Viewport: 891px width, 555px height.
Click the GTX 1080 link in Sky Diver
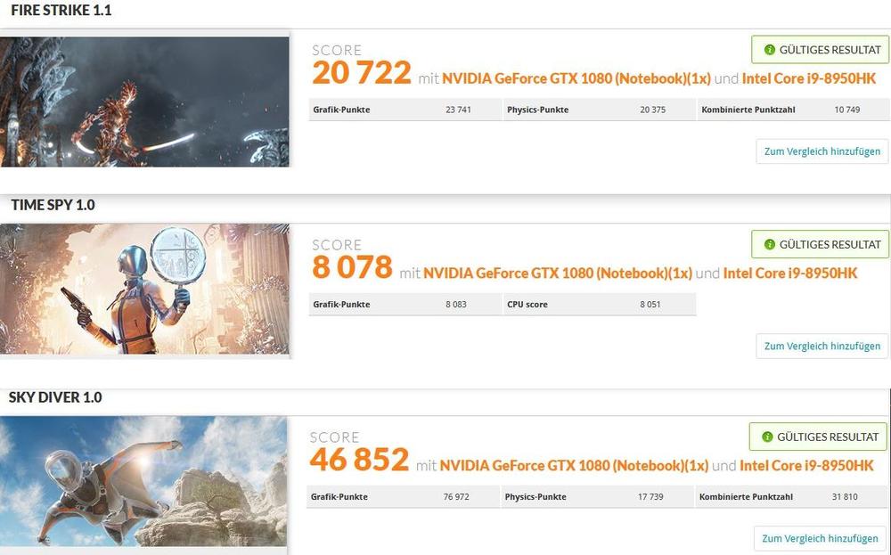[x=574, y=466]
